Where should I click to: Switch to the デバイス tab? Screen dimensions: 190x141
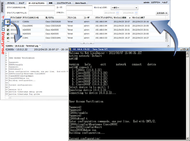[11, 3]
